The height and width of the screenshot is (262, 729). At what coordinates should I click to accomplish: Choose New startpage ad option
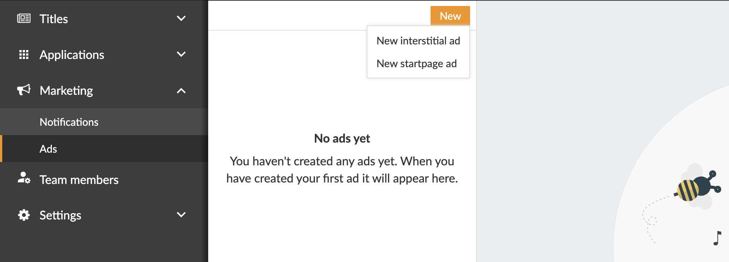[x=416, y=64]
